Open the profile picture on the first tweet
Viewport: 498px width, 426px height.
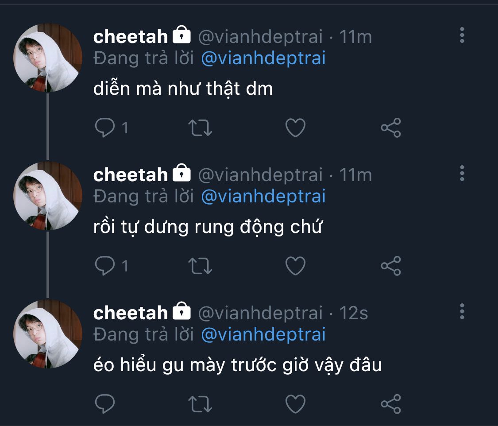click(x=48, y=58)
